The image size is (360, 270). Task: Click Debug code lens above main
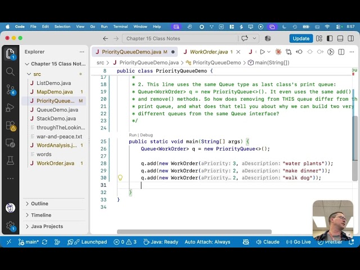[x=146, y=135]
